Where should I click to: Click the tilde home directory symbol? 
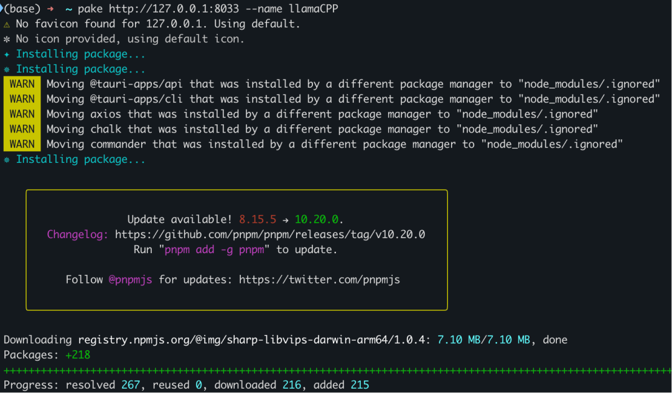tap(68, 9)
